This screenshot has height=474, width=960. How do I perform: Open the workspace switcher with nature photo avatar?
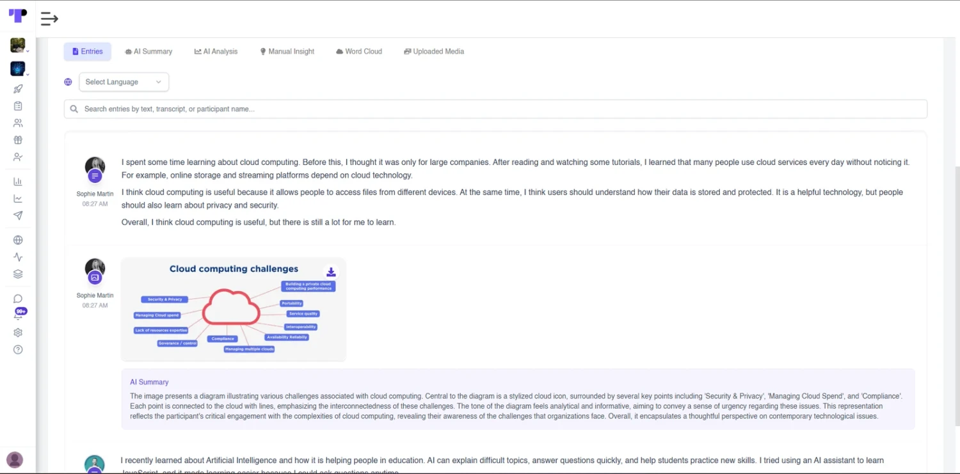point(18,45)
